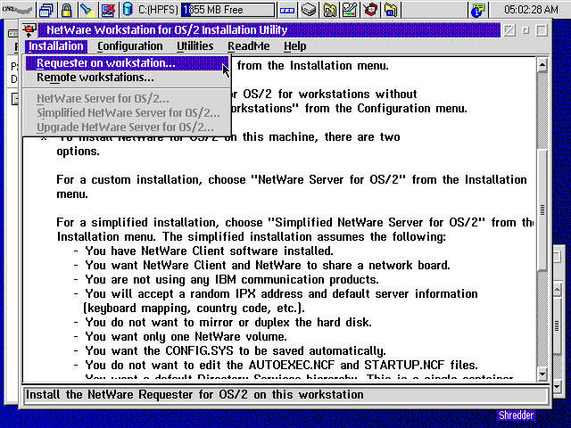
Task: Click Simplified NetWare Server for OS/2... entry
Action: click(127, 113)
